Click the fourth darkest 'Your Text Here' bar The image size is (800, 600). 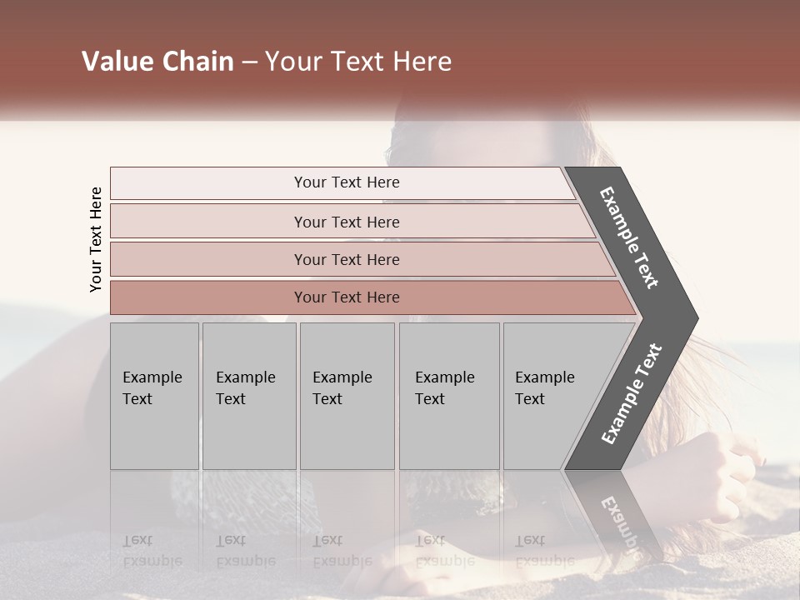click(373, 297)
